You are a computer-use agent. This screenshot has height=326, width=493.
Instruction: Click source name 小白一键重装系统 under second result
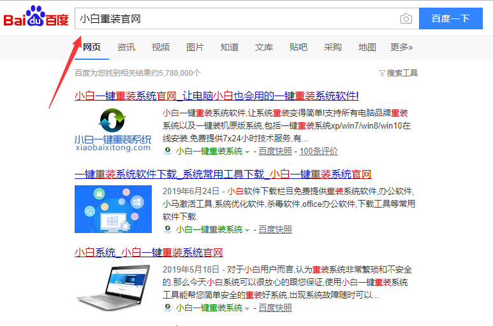(209, 229)
